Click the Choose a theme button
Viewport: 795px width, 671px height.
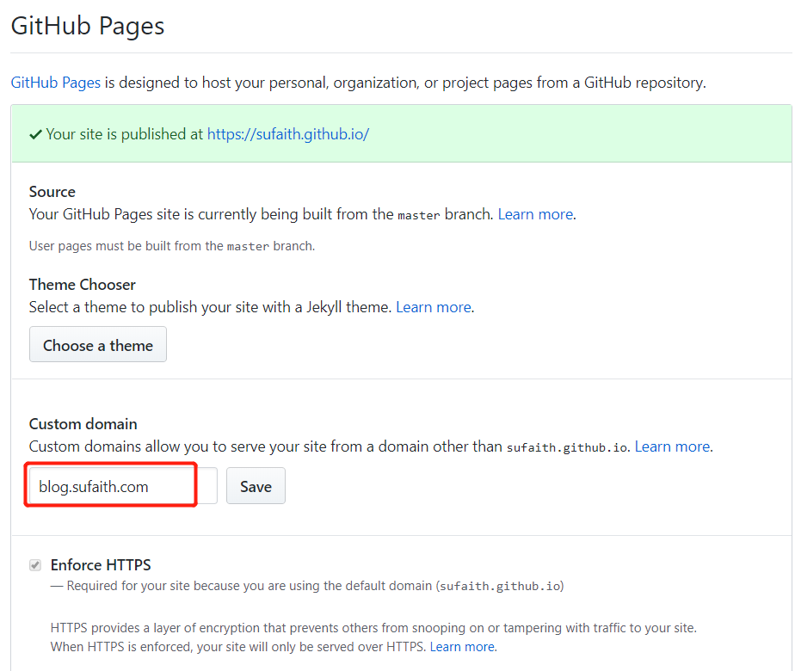pyautogui.click(x=98, y=345)
